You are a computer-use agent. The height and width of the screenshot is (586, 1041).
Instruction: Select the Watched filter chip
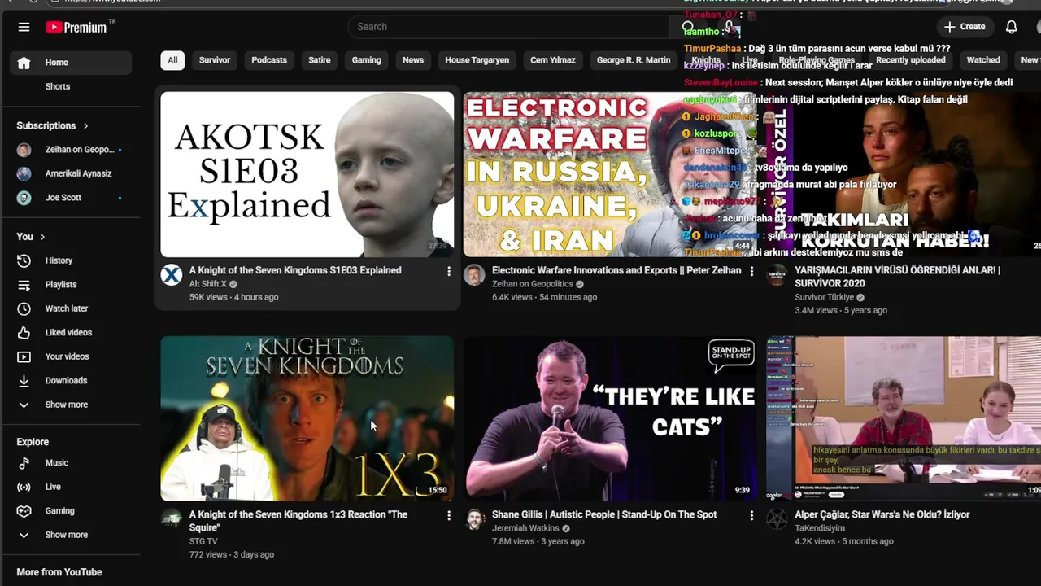point(983,60)
